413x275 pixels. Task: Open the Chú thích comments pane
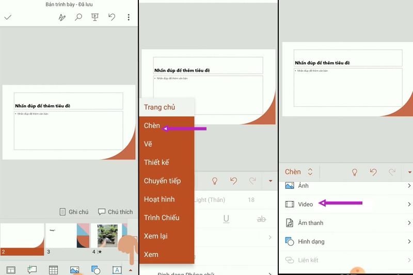tap(115, 212)
